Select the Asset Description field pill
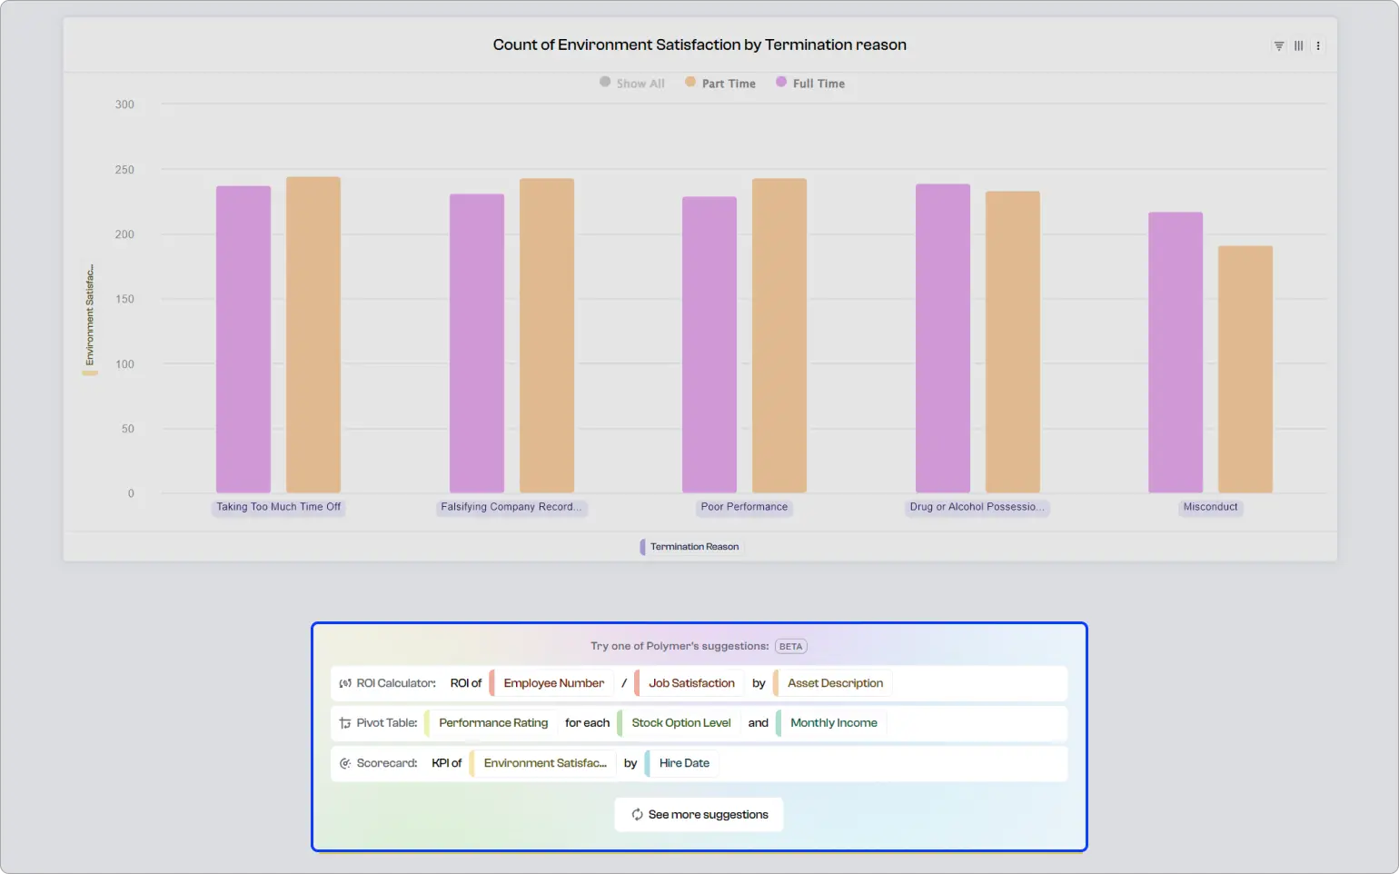 point(833,682)
